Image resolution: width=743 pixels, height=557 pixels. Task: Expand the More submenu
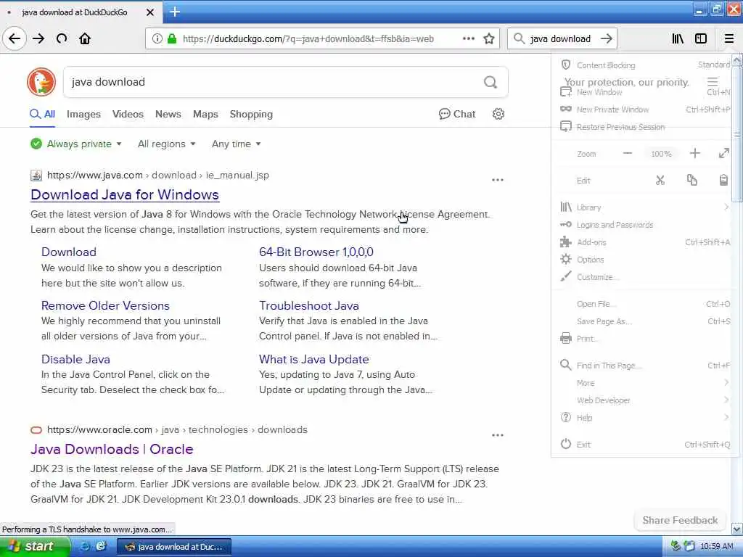pos(644,383)
